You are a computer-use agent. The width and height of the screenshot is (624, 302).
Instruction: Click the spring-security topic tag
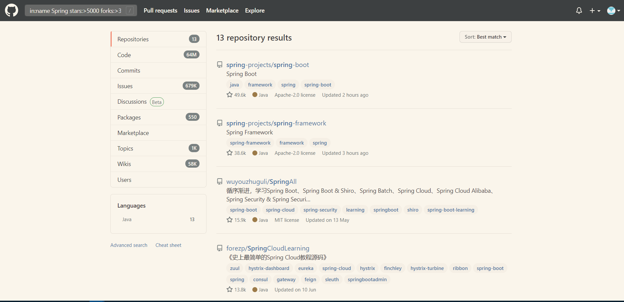(320, 210)
